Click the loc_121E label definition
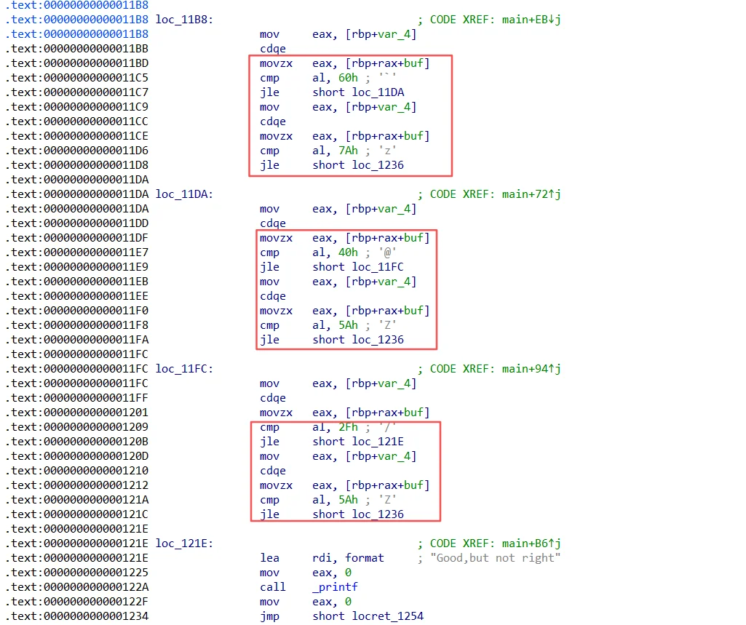Screen dimensions: 746x625 (x=184, y=544)
